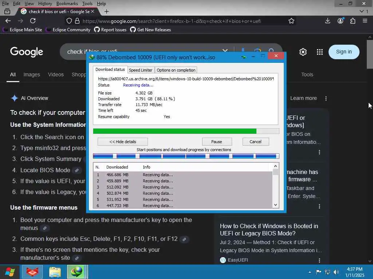Open the Google apps grid
The width and height of the screenshot is (373, 279).
tap(320, 52)
